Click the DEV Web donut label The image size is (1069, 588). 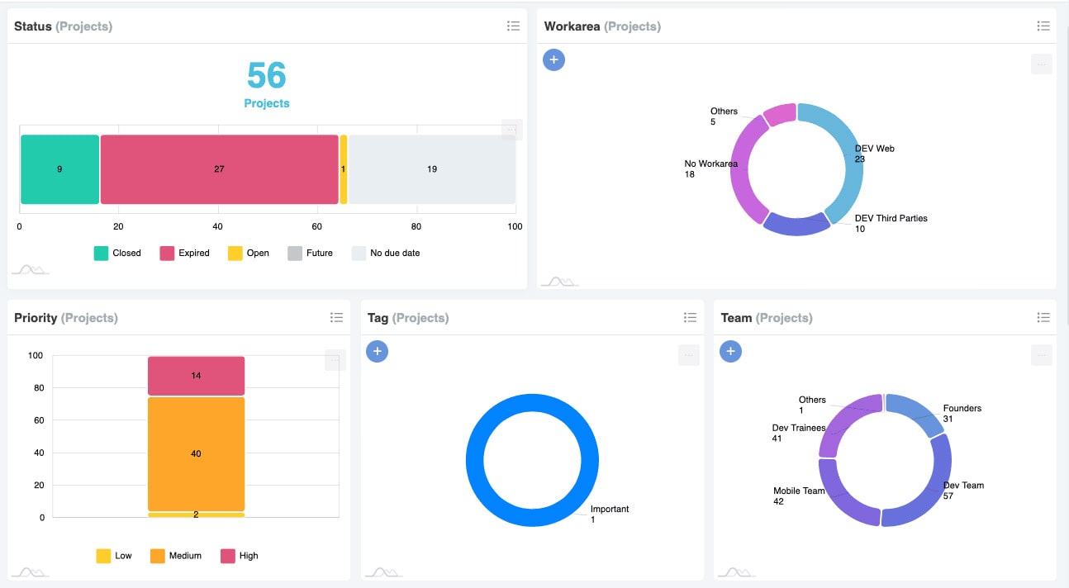874,149
